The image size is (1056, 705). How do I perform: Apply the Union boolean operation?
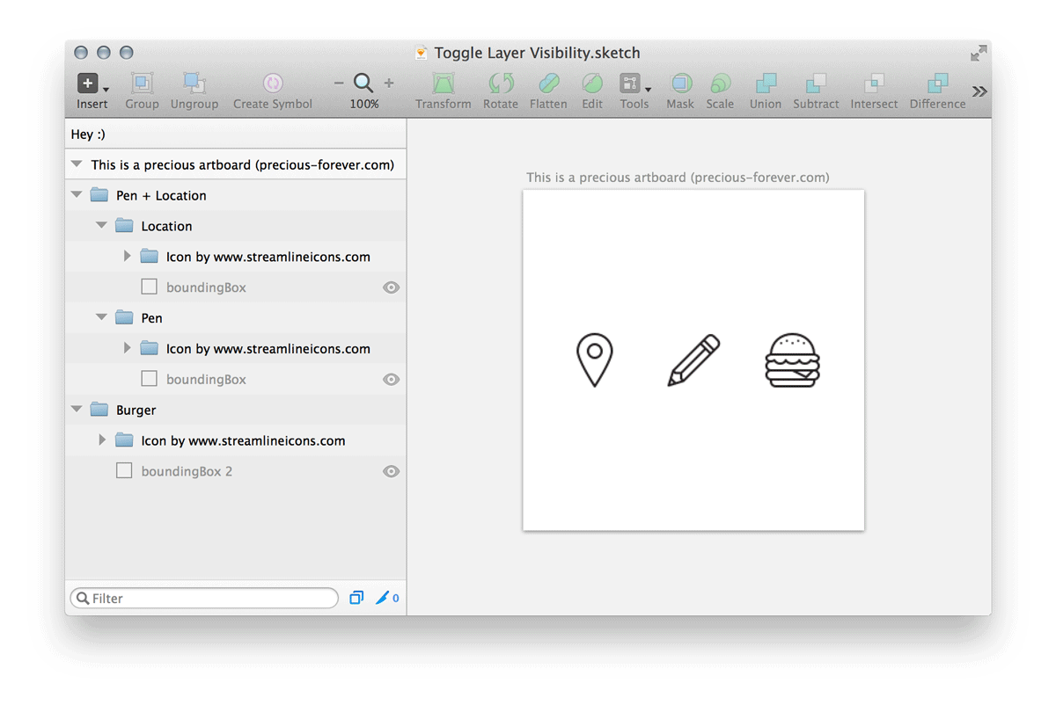click(x=765, y=84)
